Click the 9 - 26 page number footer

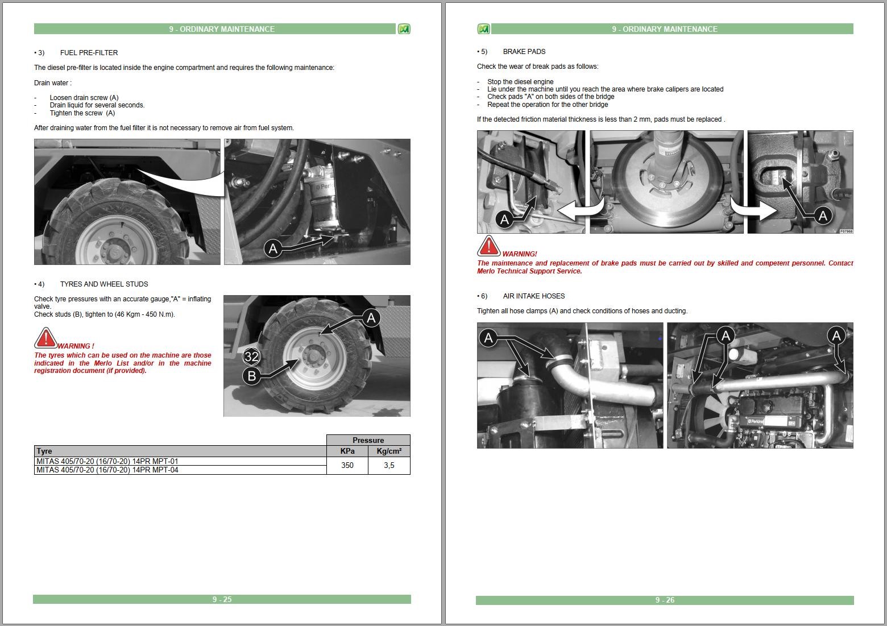coord(665,600)
